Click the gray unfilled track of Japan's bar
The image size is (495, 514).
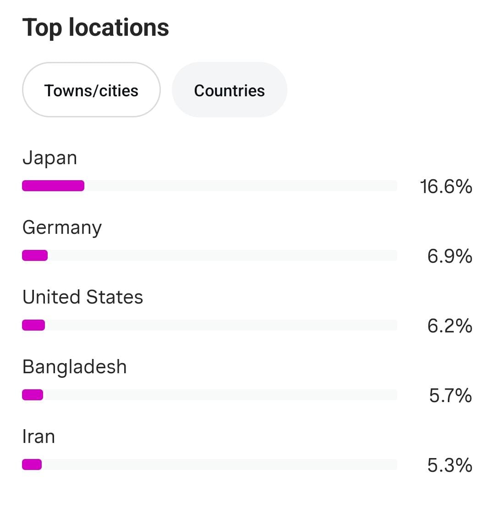point(241,186)
